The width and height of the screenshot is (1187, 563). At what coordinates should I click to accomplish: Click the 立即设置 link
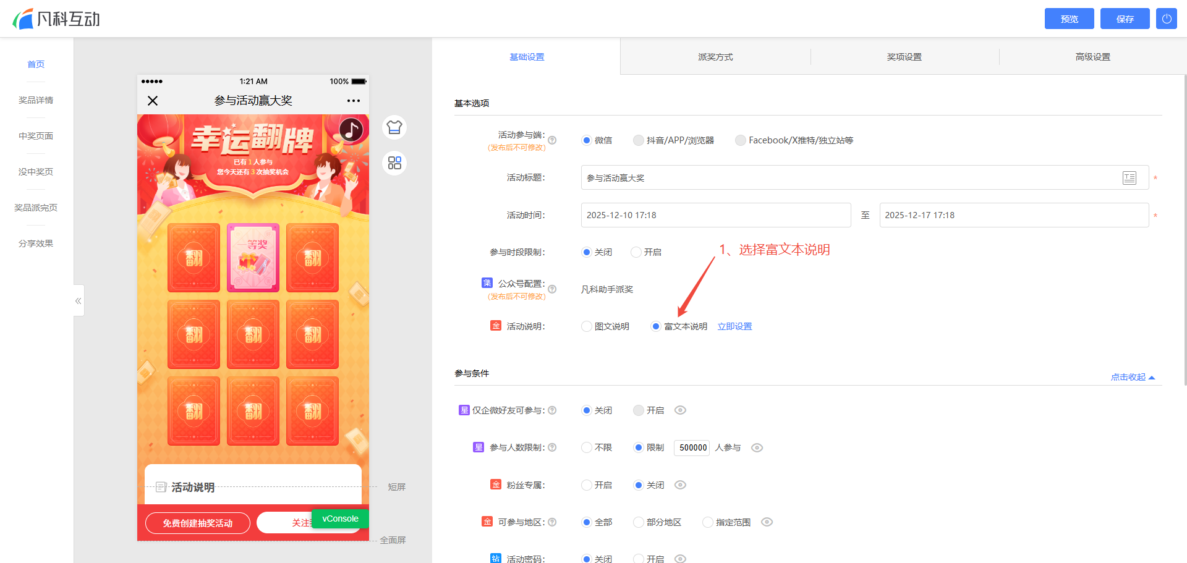point(734,326)
